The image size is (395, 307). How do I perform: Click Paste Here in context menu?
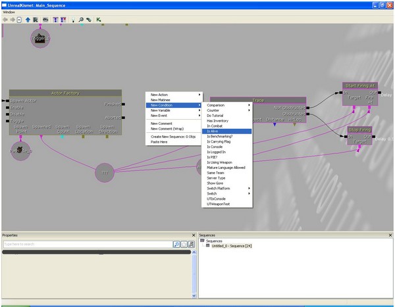point(174,142)
